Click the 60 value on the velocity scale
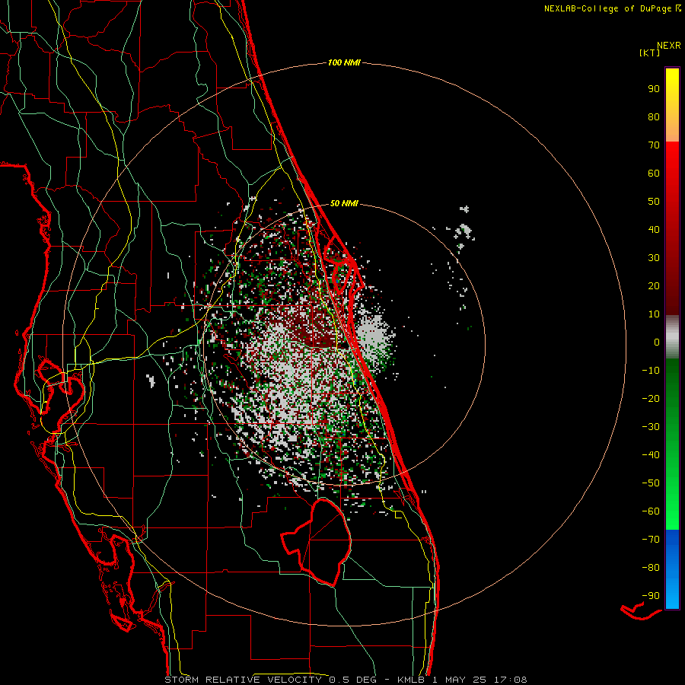This screenshot has width=685, height=685. coord(654,173)
